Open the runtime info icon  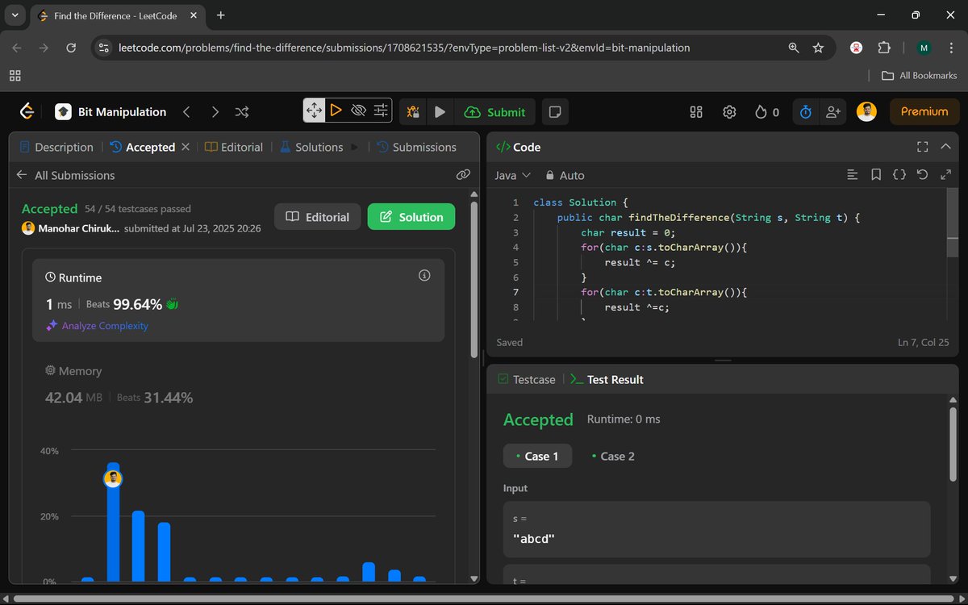425,276
